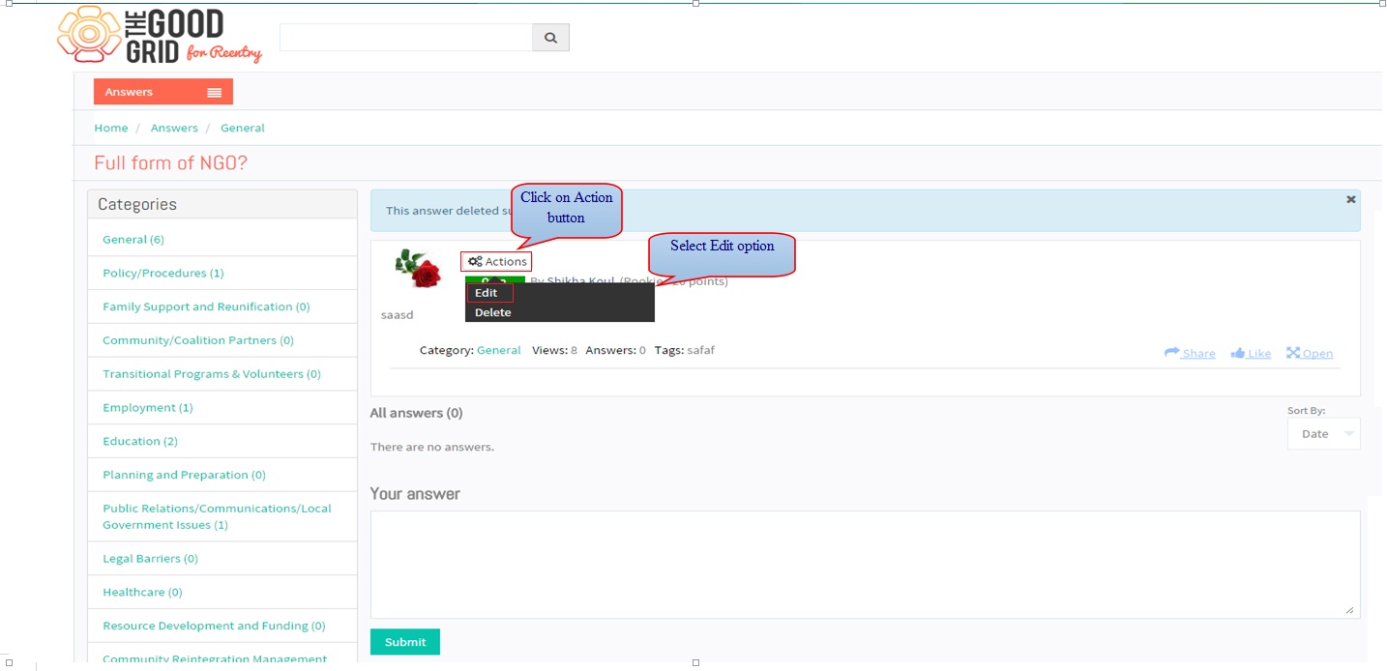Share the question via Share icon
The height and width of the screenshot is (671, 1387).
click(1190, 353)
